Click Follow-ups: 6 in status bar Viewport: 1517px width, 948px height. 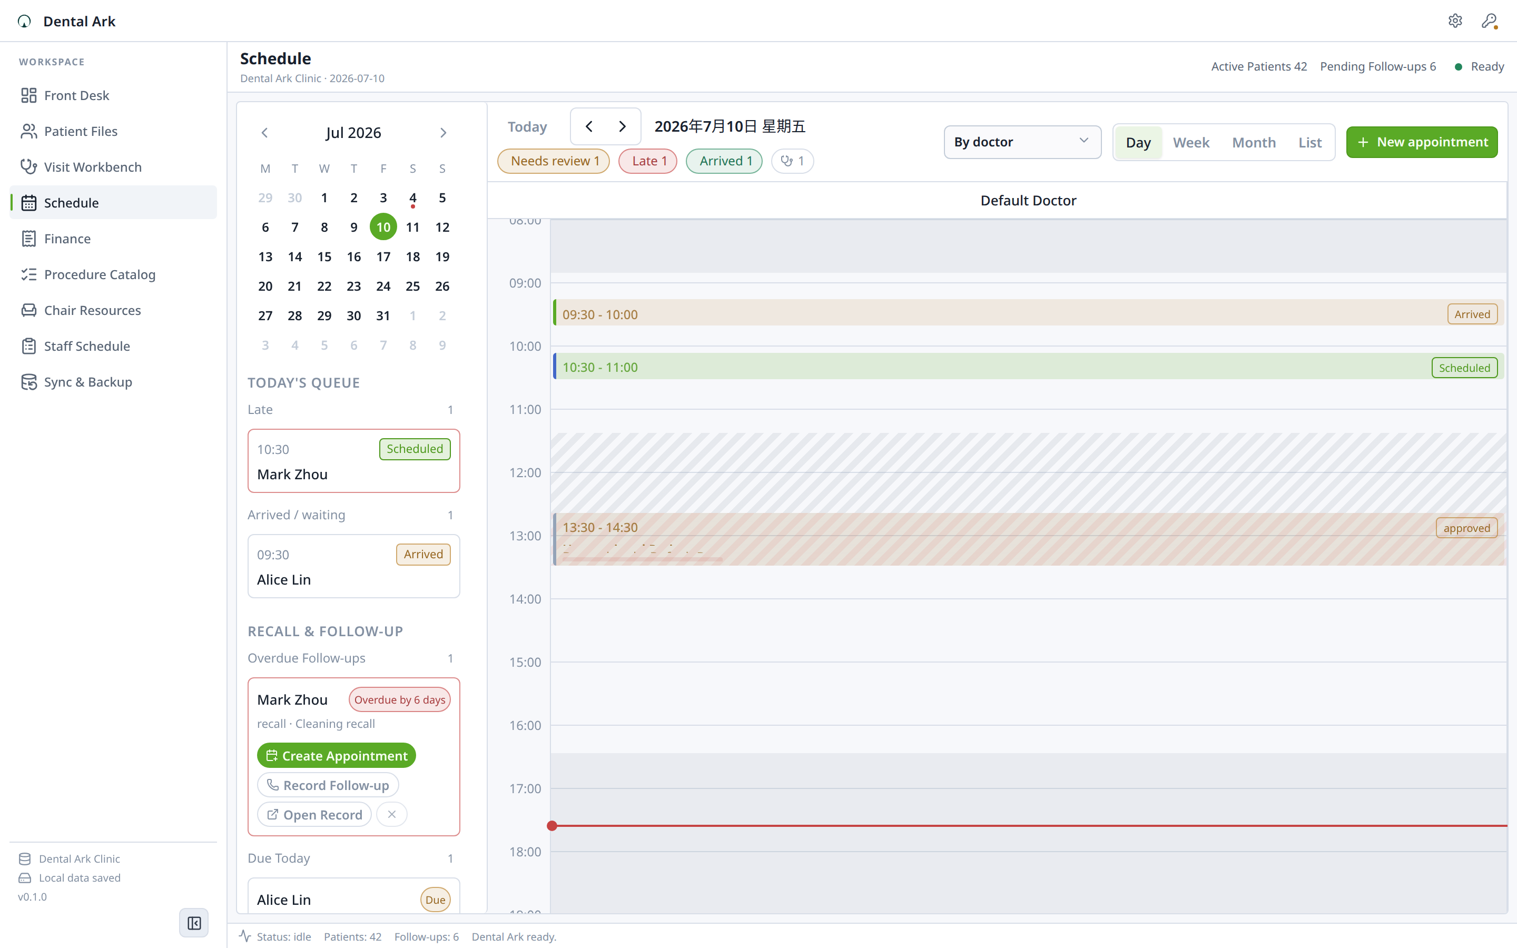(426, 937)
